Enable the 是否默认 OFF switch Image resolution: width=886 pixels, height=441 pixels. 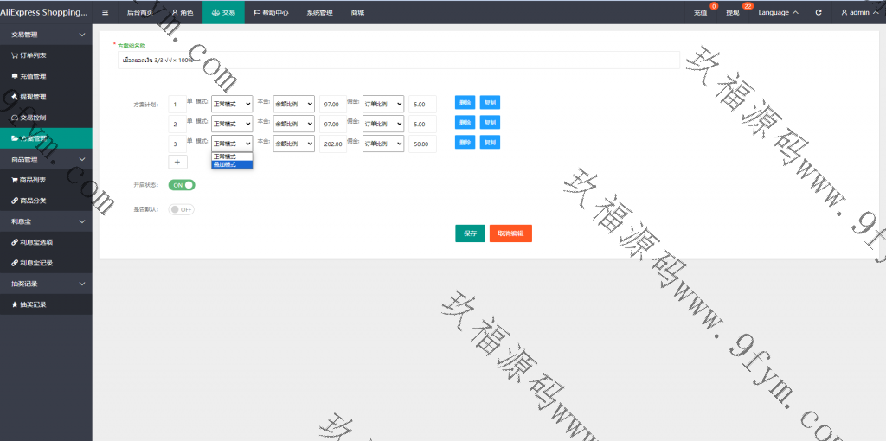[182, 209]
